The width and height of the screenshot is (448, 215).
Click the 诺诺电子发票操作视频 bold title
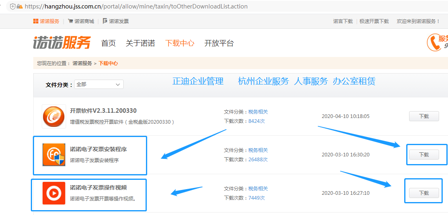pyautogui.click(x=98, y=188)
